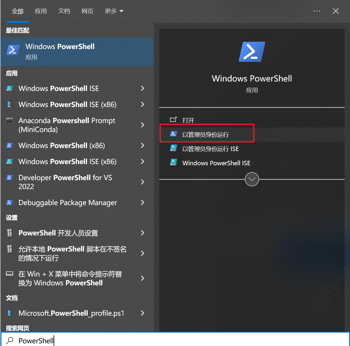Click icon beside Win + X 菜单 setting
The height and width of the screenshot is (346, 350).
10,274
